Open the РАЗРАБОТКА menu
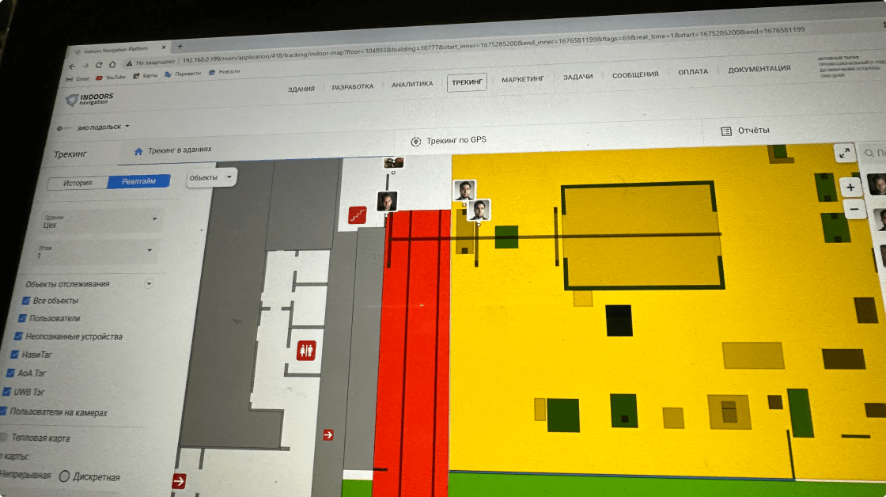 point(353,87)
